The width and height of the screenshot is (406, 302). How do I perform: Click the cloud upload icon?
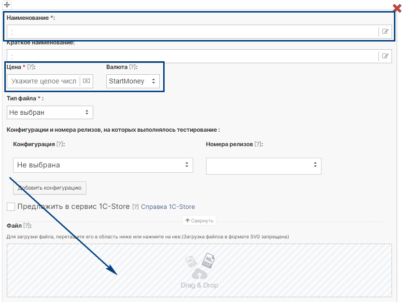199,274
